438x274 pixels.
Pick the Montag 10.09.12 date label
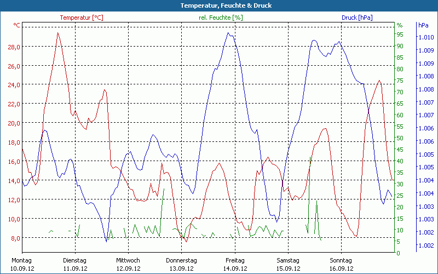22,264
